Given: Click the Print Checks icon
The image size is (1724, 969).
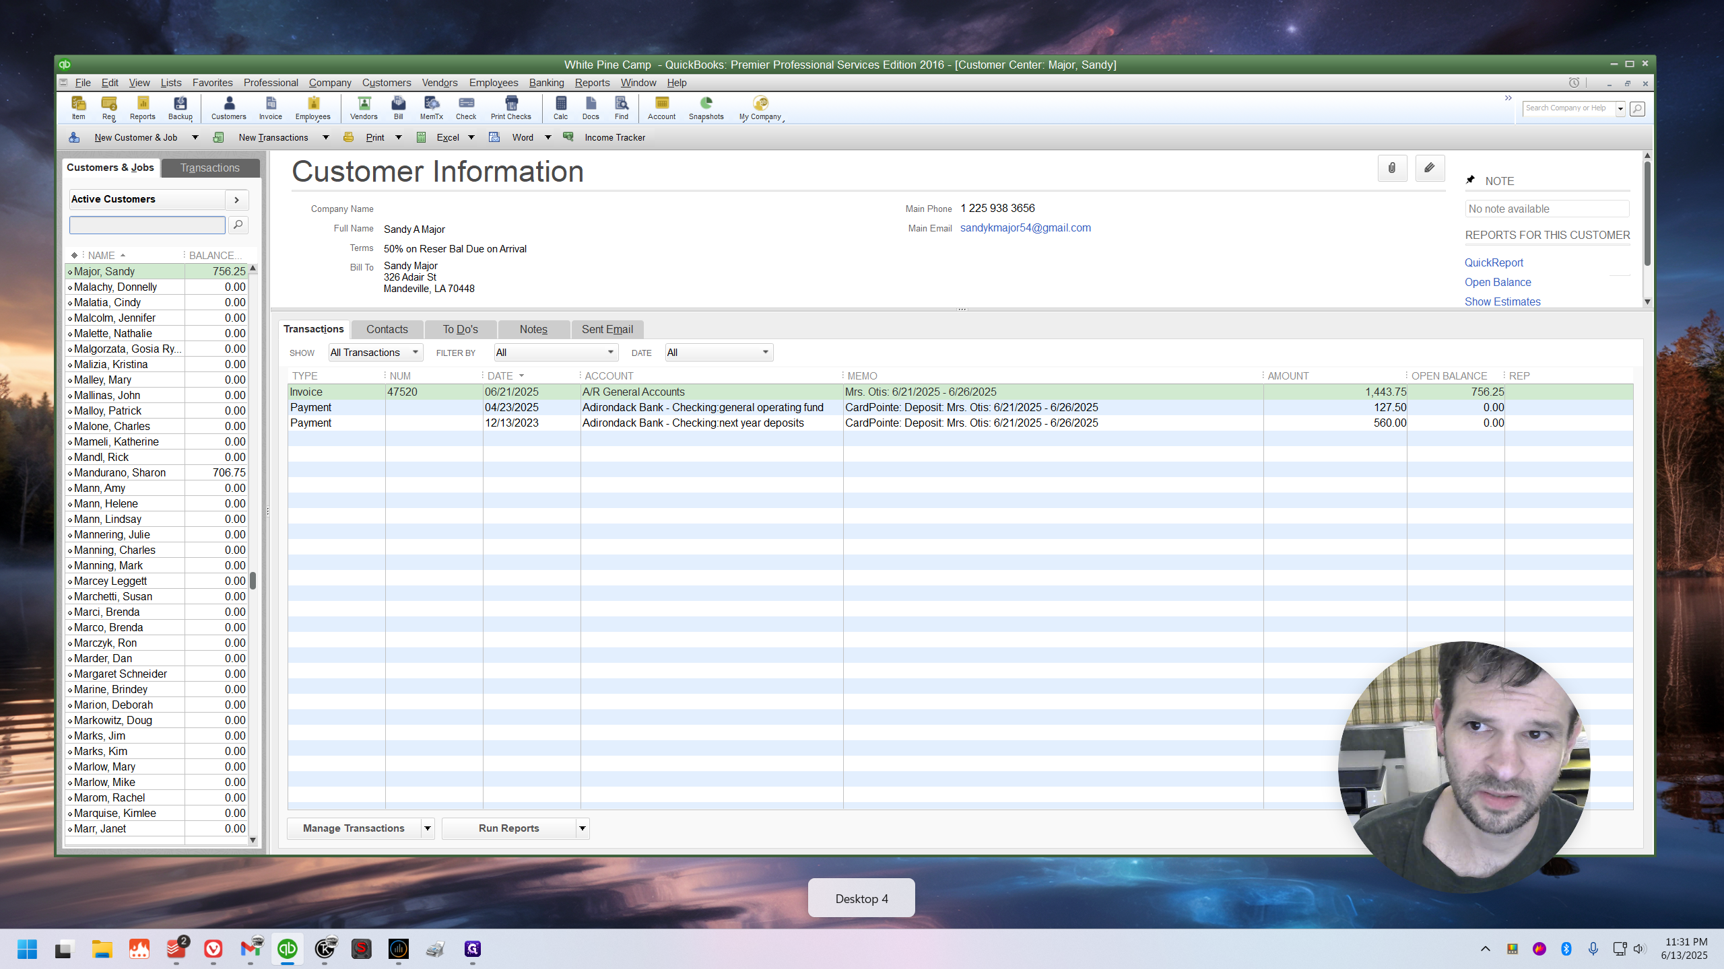Looking at the screenshot, I should point(511,108).
